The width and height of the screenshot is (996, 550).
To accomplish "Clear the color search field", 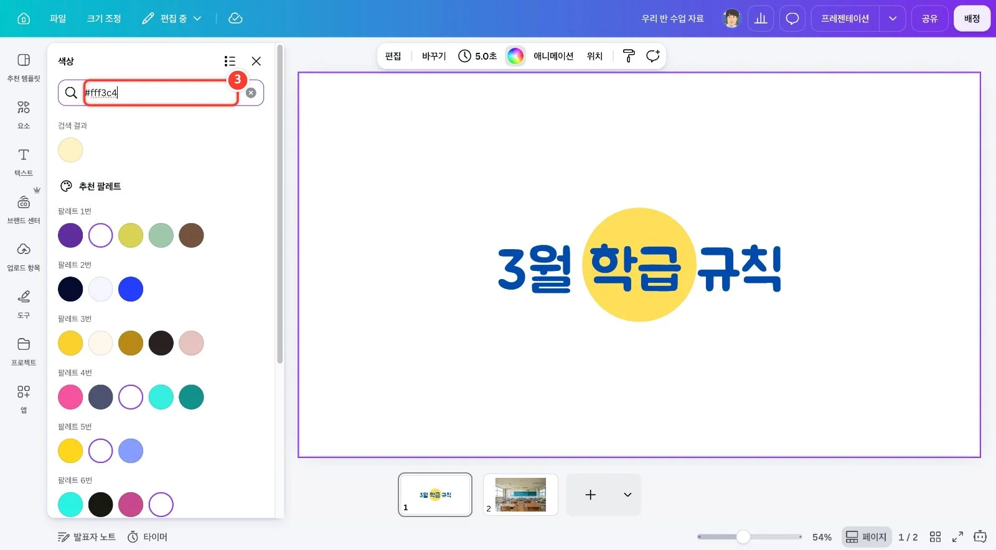I will coord(251,93).
